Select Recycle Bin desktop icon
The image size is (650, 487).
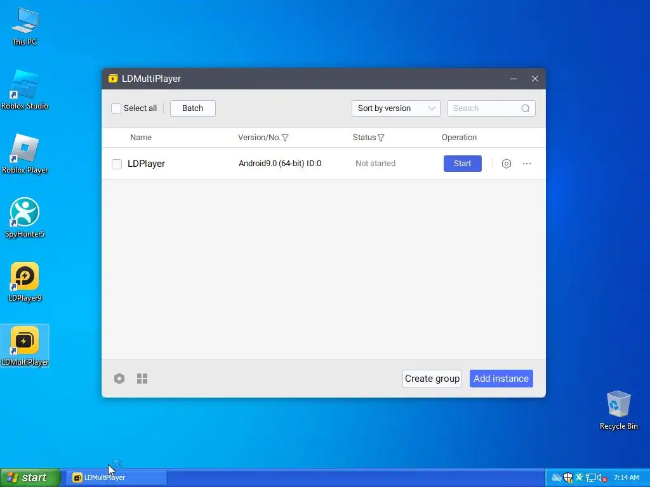point(618,410)
